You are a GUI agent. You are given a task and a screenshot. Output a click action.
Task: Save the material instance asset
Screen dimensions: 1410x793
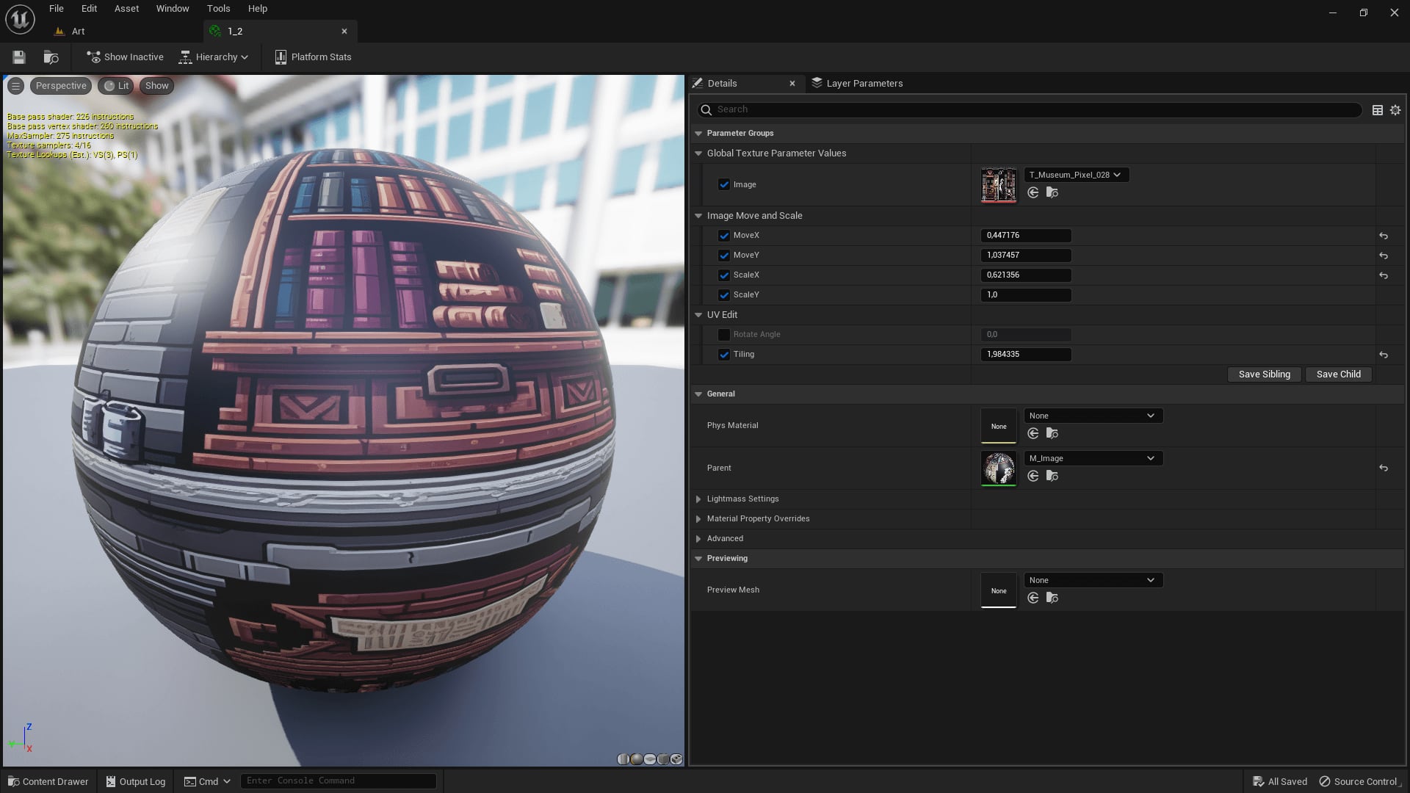[18, 57]
